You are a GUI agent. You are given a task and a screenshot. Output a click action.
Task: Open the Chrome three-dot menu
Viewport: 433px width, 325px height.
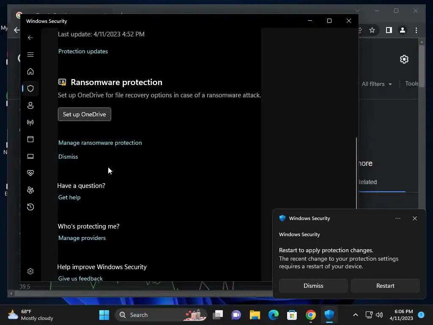tap(416, 30)
